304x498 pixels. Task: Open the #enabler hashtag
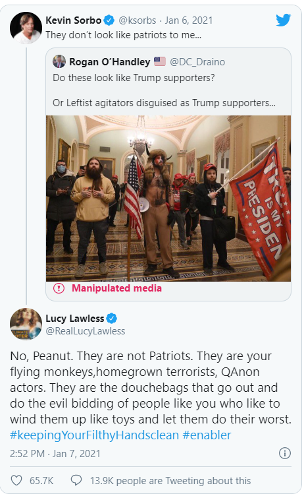click(207, 435)
